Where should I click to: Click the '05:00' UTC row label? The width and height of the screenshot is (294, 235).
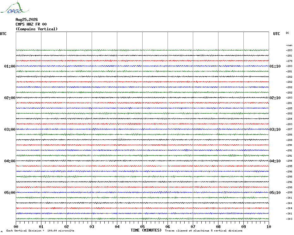coord(10,192)
